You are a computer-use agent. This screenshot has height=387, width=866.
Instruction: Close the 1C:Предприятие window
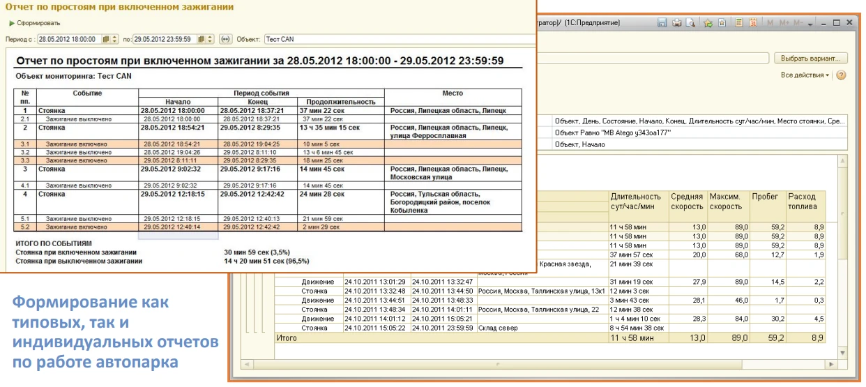(x=849, y=24)
